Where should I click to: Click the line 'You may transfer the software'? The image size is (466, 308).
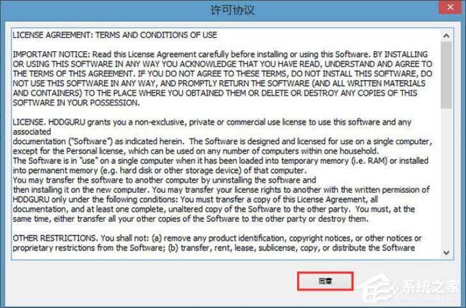pyautogui.click(x=165, y=180)
